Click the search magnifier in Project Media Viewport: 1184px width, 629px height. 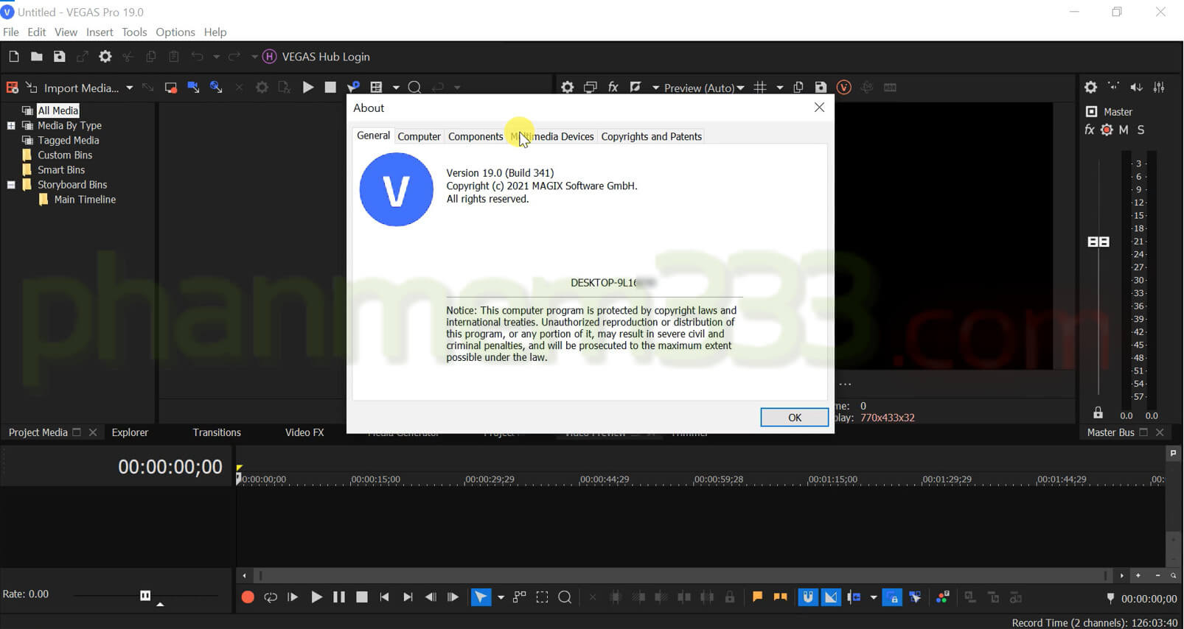pyautogui.click(x=414, y=88)
